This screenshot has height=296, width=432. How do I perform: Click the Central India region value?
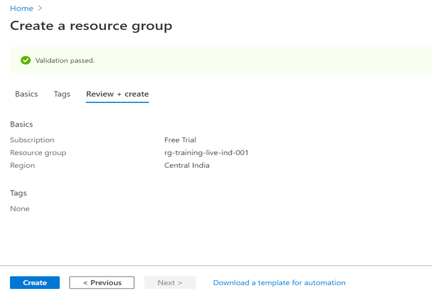(187, 165)
